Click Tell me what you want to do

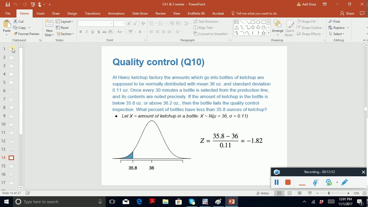(x=254, y=14)
